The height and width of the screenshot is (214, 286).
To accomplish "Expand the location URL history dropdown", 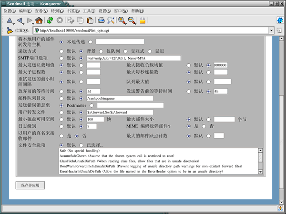I will (271, 31).
